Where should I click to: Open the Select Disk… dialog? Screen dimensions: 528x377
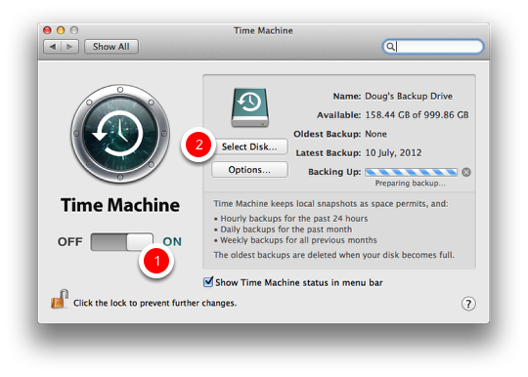click(249, 147)
